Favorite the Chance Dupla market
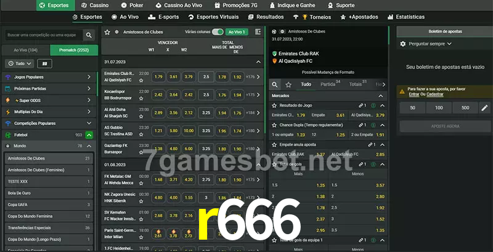 [x=274, y=125]
